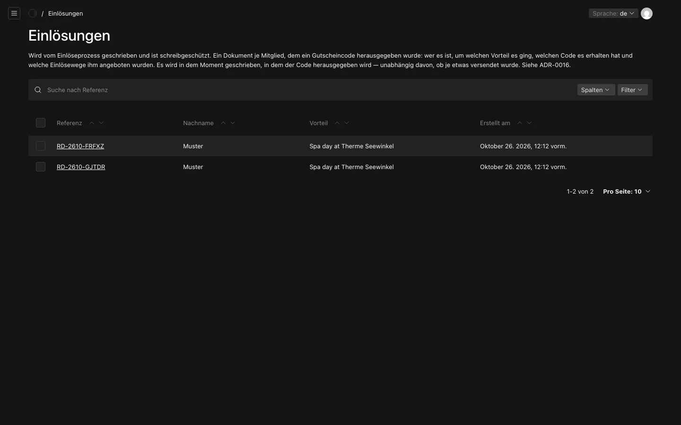Image resolution: width=681 pixels, height=425 pixels.
Task: Toggle the select-all rows checkbox
Action: point(41,123)
